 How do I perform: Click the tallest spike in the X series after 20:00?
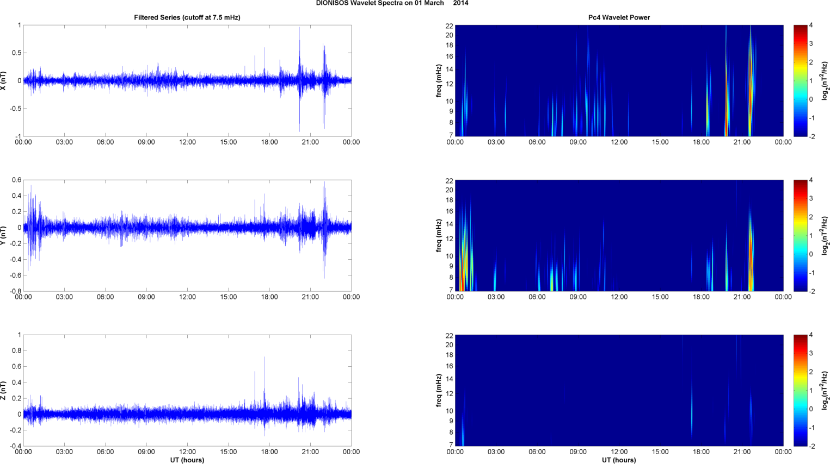click(299, 79)
